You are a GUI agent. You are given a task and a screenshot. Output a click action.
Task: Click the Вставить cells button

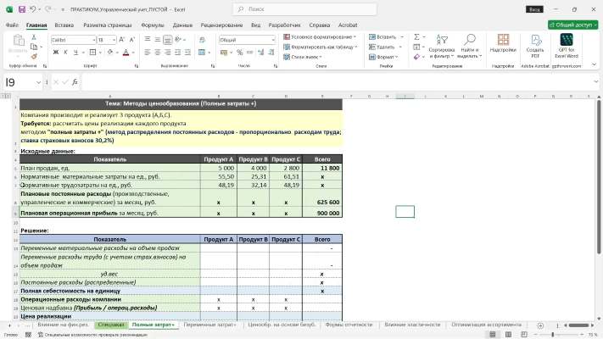[x=386, y=37]
